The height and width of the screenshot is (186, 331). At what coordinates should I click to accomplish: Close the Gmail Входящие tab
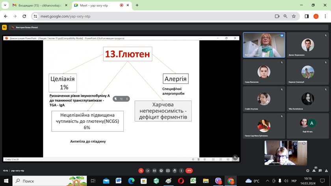66,5
